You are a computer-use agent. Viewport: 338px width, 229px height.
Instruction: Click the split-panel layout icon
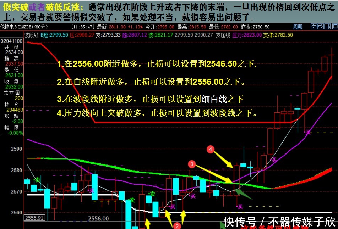pyautogui.click(x=327, y=27)
